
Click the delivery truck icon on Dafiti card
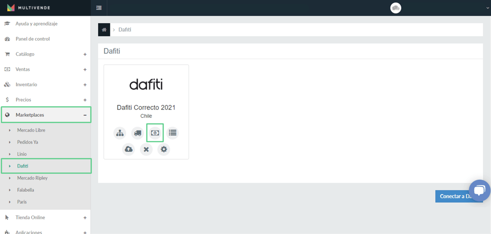coord(137,133)
